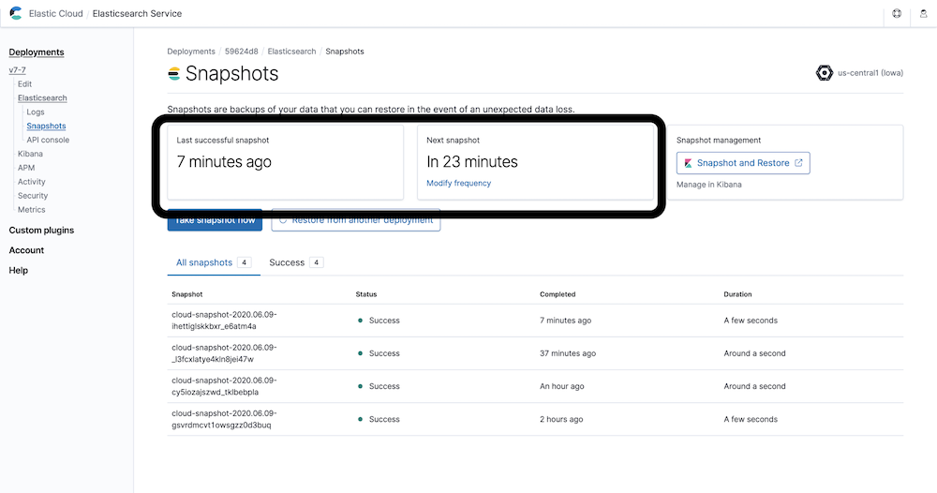Screen dimensions: 937x493
Task: Open Help in the sidebar
Action: click(x=19, y=270)
